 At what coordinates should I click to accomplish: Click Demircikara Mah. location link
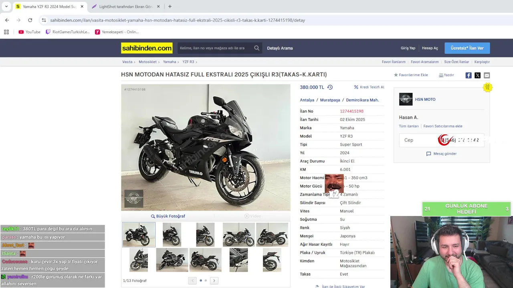362,100
